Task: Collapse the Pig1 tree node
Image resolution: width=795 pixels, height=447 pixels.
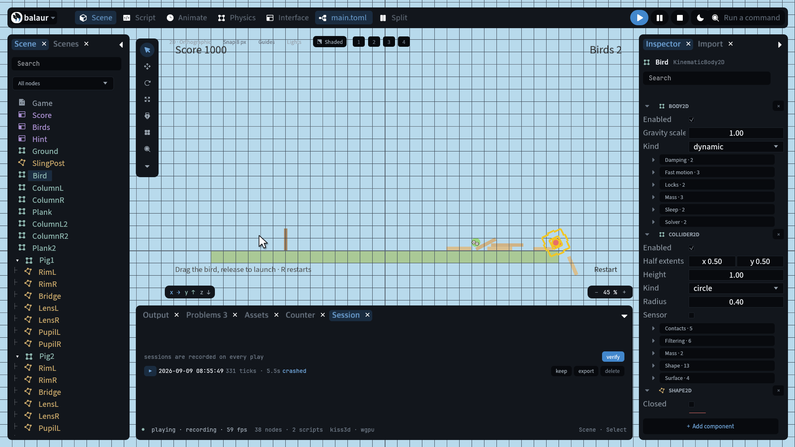Action: pyautogui.click(x=17, y=261)
